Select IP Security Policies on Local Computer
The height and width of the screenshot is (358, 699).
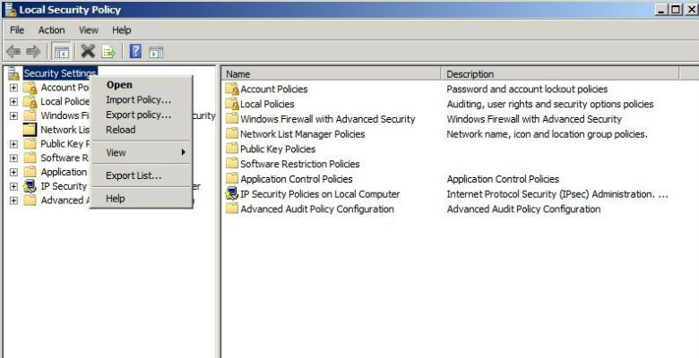point(320,194)
